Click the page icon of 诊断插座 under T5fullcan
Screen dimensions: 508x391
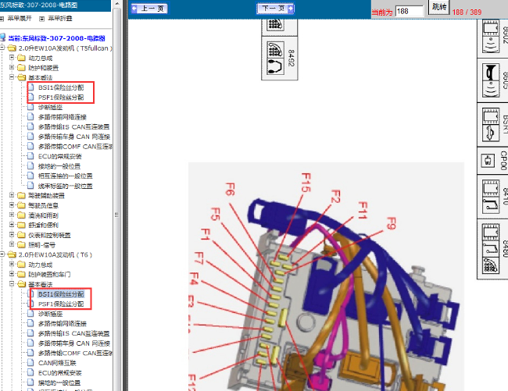pos(30,107)
